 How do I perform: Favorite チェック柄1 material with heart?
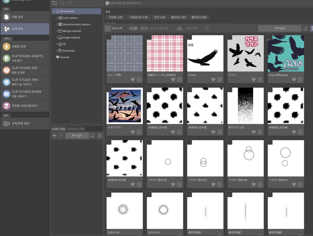133,80
